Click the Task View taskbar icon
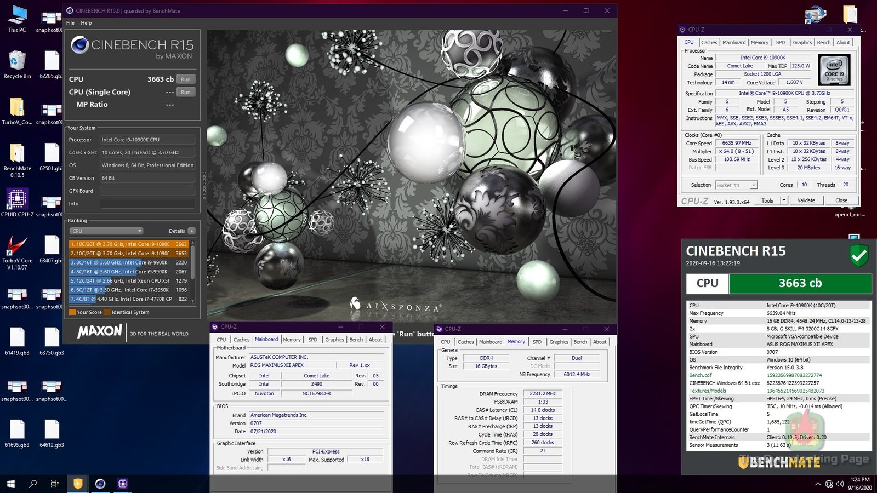Image resolution: width=877 pixels, height=493 pixels. 55,484
